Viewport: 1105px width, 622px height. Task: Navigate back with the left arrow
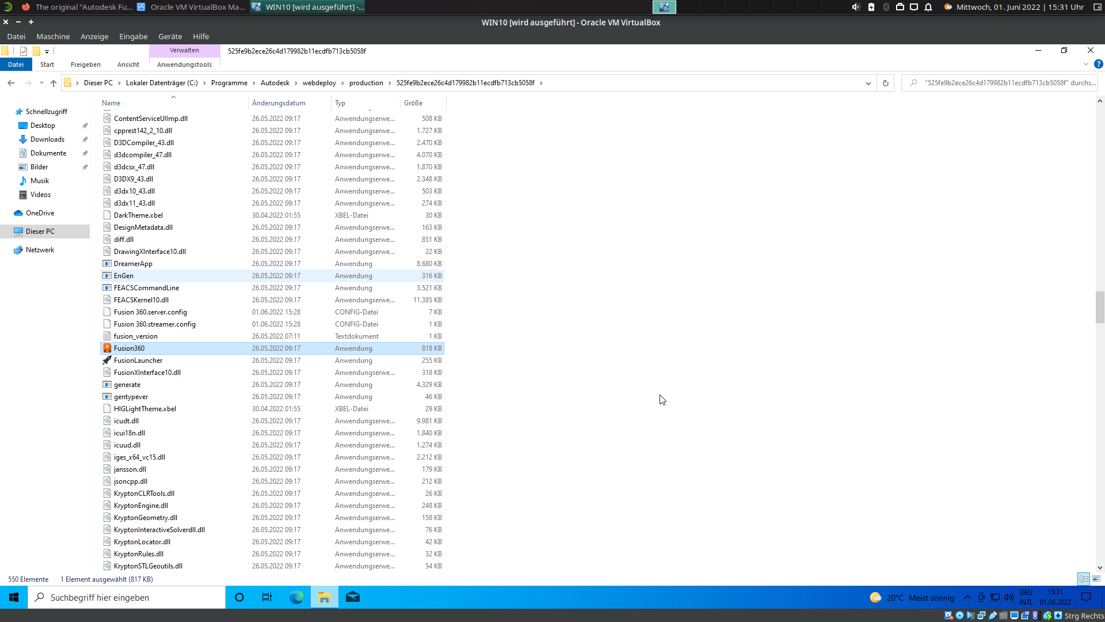click(11, 83)
